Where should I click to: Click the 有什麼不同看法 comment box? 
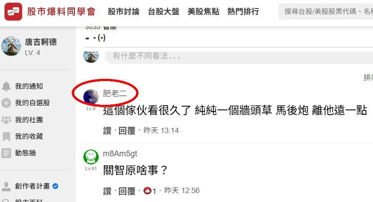point(239,57)
